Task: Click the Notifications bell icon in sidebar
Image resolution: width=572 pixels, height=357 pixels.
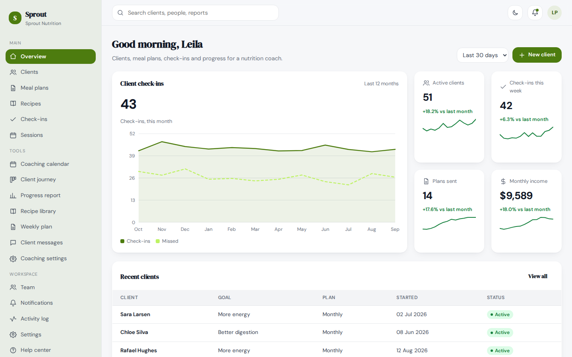Action: (13, 303)
